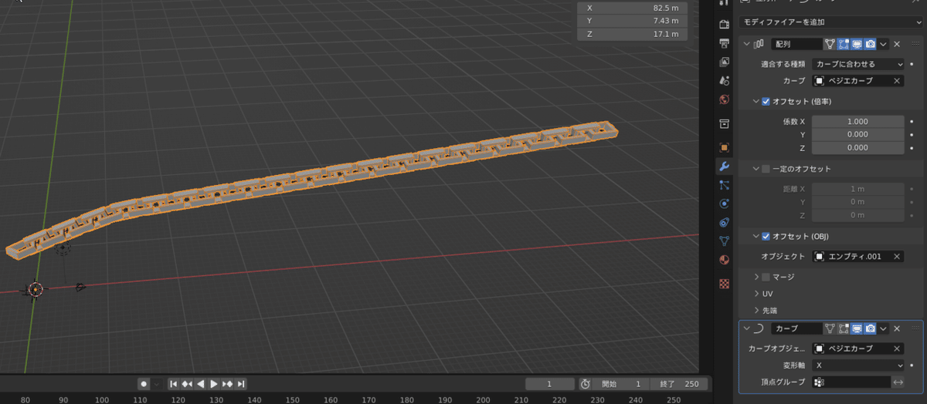Image resolution: width=927 pixels, height=404 pixels.
Task: Open the Physics properties tab
Action: click(724, 204)
